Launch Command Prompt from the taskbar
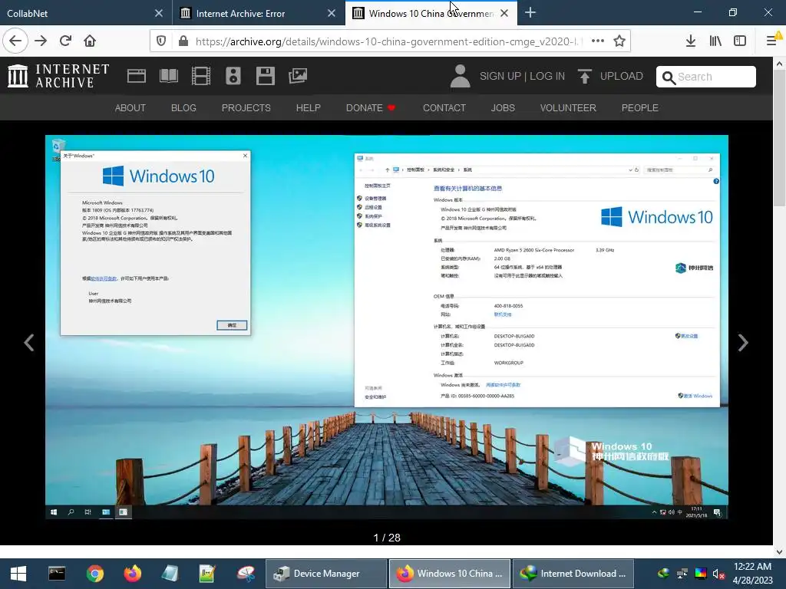The height and width of the screenshot is (589, 786). pos(57,574)
